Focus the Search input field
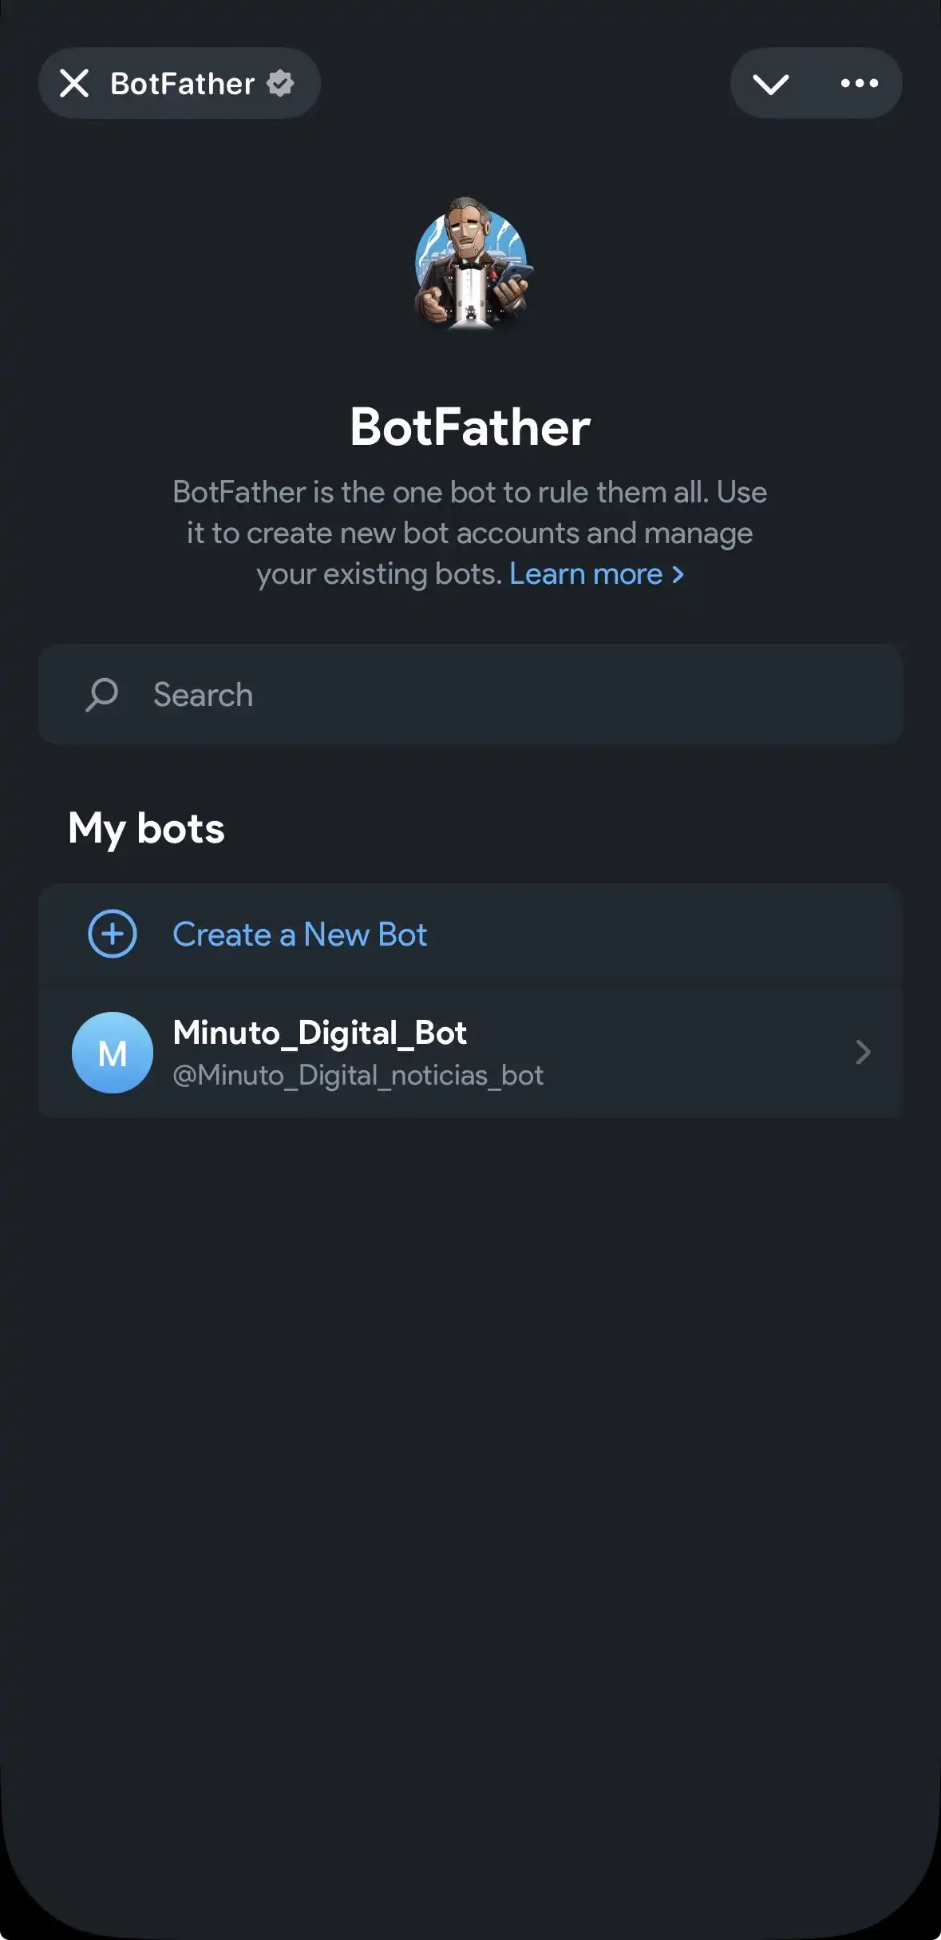The height and width of the screenshot is (1940, 941). [511, 695]
